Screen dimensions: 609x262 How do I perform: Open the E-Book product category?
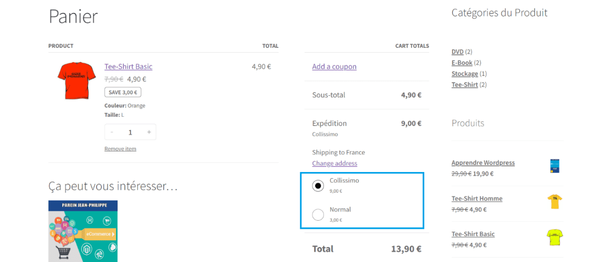point(462,62)
